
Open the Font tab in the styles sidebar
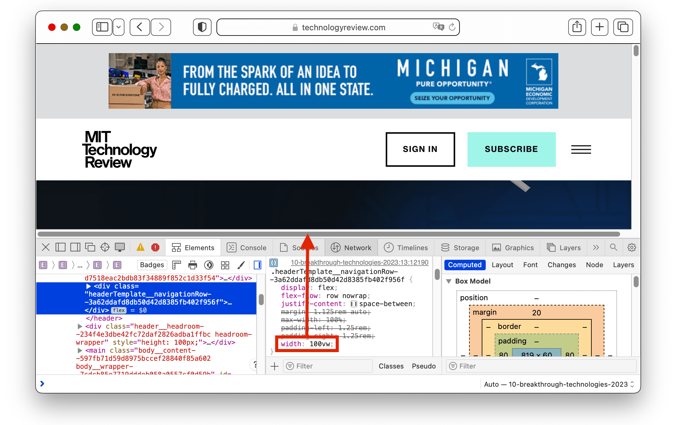[530, 265]
